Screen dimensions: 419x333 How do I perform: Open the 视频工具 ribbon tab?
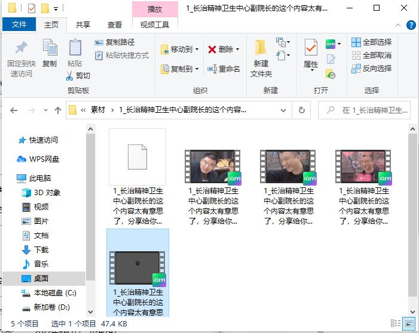pyautogui.click(x=155, y=25)
